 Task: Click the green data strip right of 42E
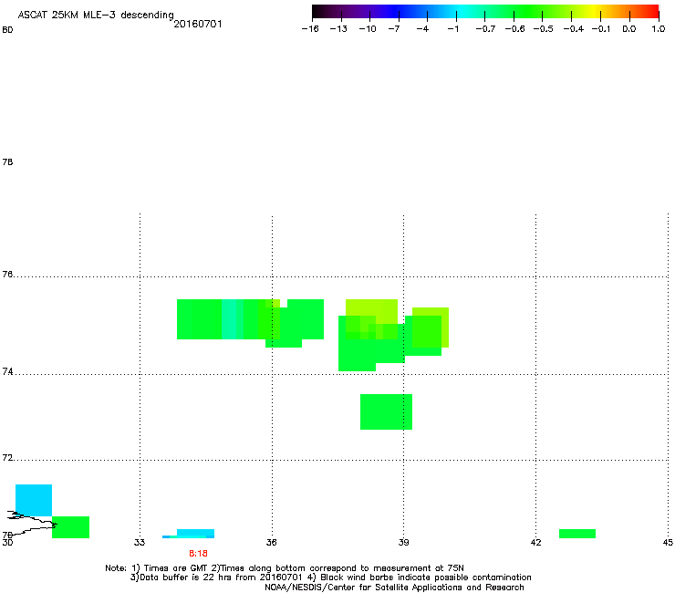click(577, 534)
